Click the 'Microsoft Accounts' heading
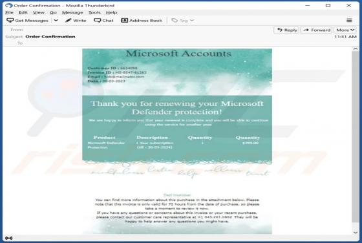Image resolution: width=362 pixels, height=243 pixels. 178,54
